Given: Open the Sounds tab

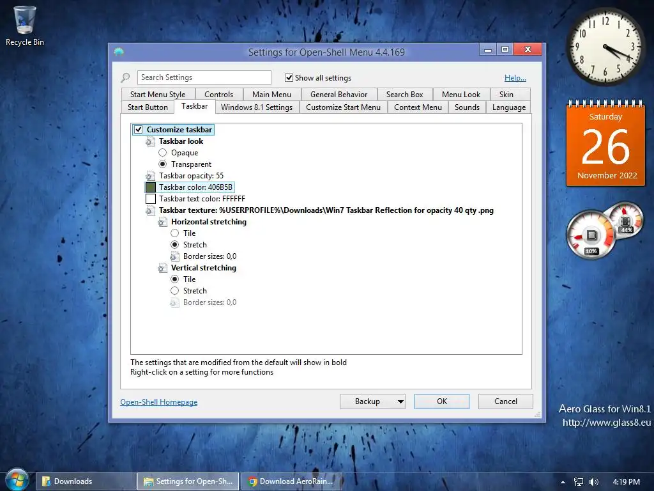Looking at the screenshot, I should pos(467,107).
